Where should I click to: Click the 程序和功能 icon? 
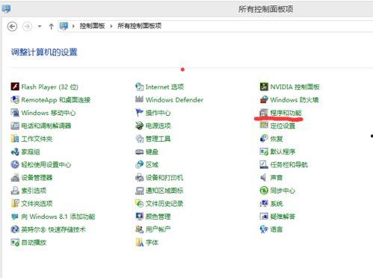coord(264,113)
